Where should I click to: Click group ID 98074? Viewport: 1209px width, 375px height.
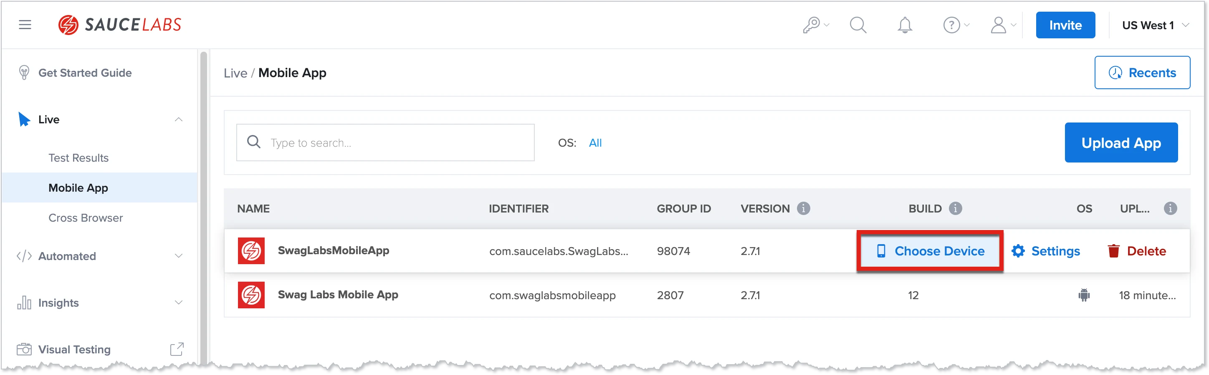[673, 251]
